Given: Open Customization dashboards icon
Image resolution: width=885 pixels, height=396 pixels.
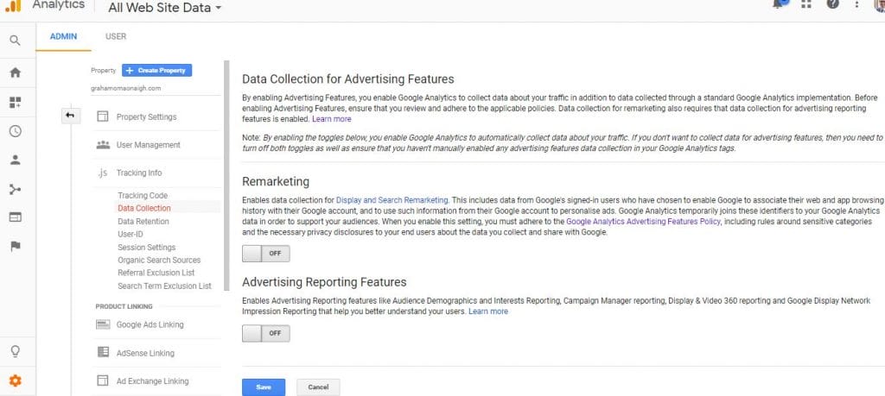Looking at the screenshot, I should pos(16,103).
